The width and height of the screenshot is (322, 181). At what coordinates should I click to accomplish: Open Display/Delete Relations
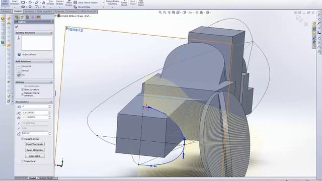tap(113, 3)
